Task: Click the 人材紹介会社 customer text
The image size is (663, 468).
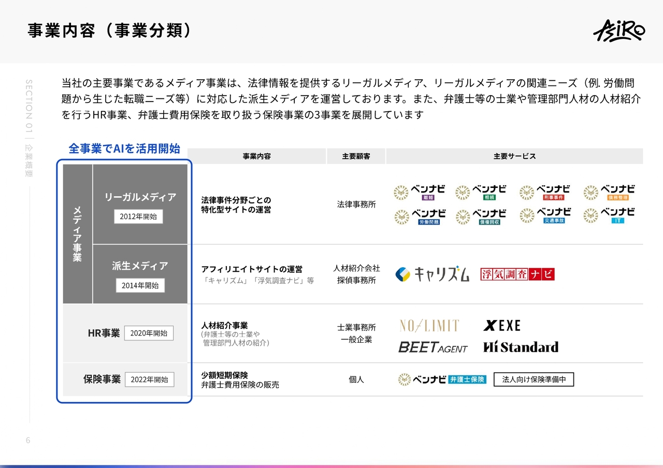Action: (356, 268)
